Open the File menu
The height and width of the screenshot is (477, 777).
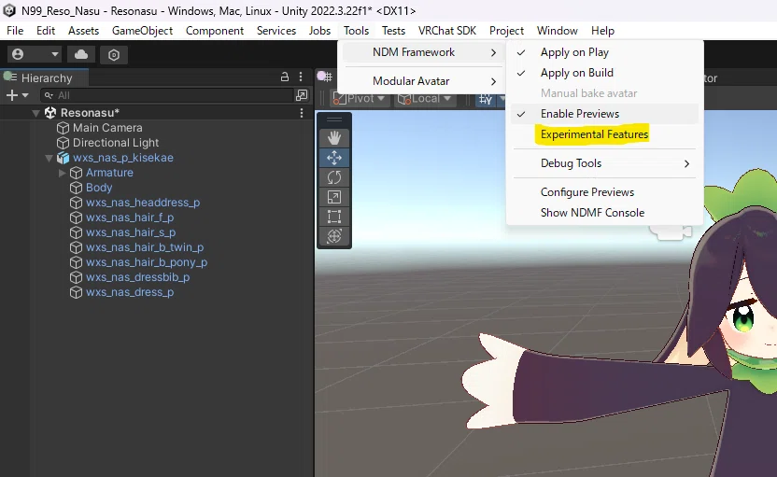click(x=15, y=31)
